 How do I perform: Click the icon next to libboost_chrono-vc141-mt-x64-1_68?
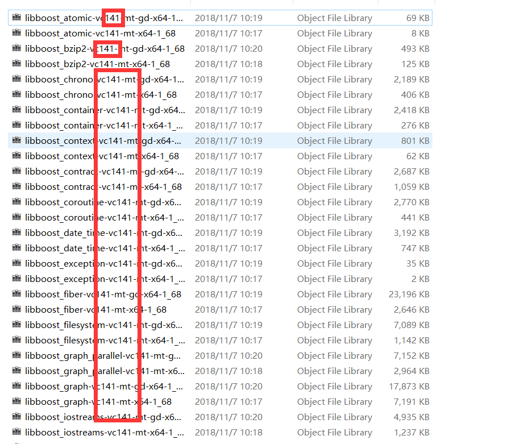(17, 94)
